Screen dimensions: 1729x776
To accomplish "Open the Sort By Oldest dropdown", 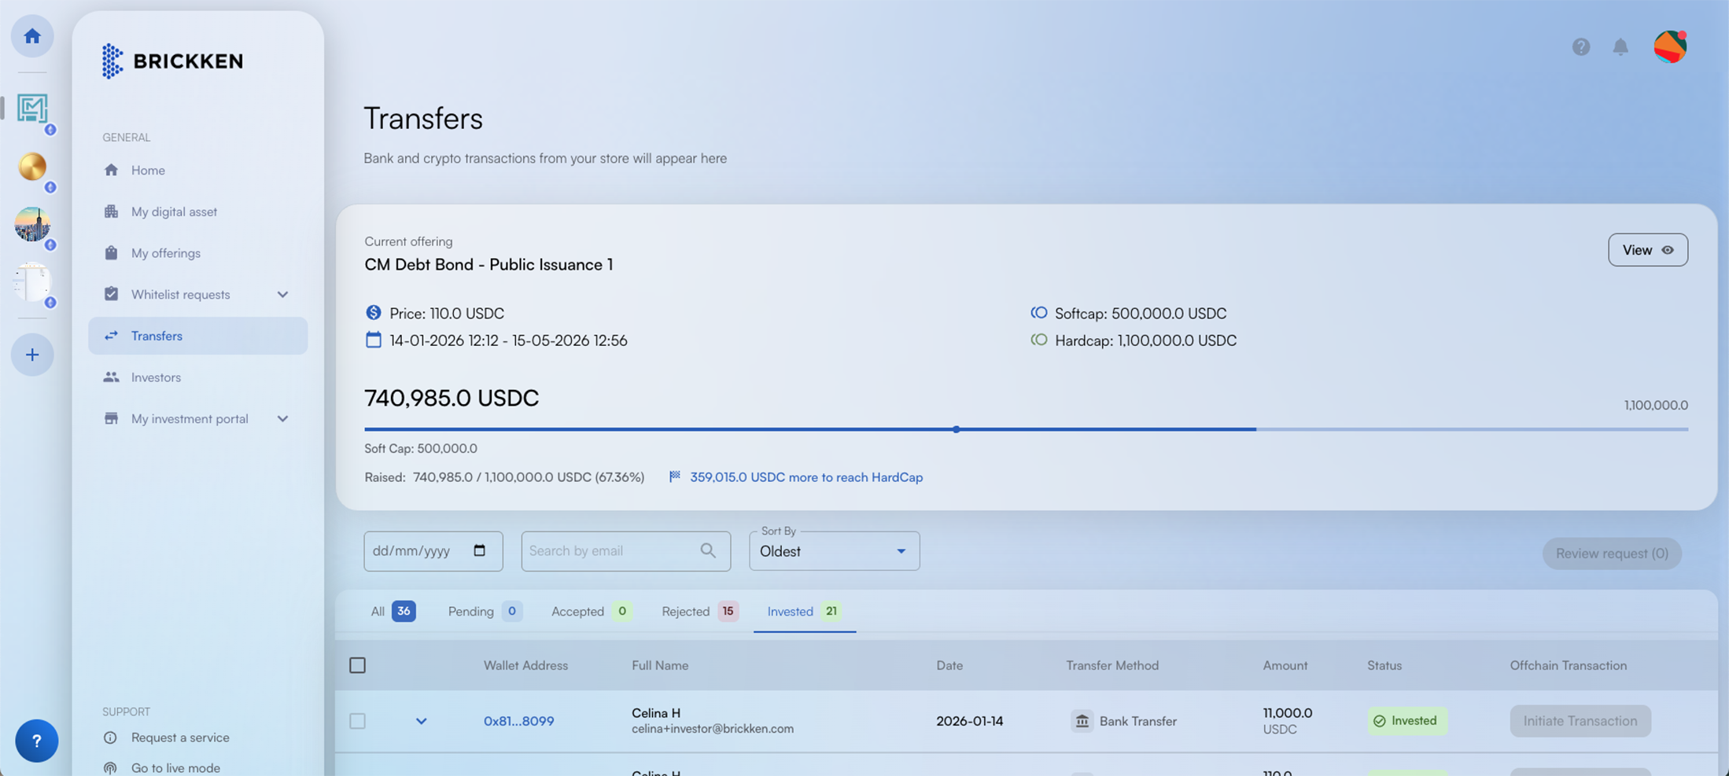I will (835, 551).
